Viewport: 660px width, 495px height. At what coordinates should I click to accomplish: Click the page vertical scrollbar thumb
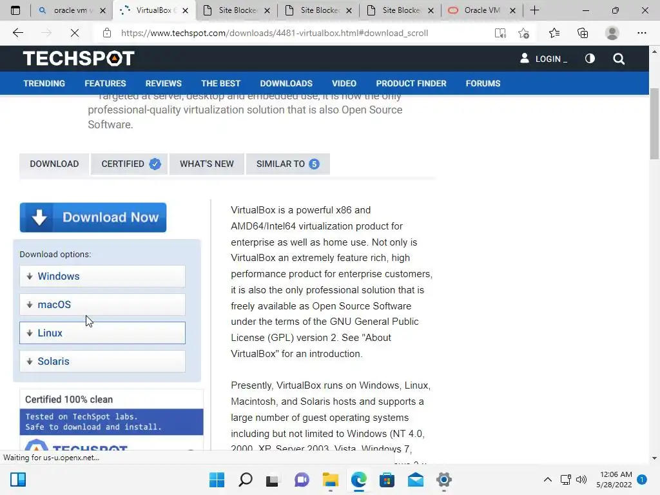pyautogui.click(x=654, y=124)
